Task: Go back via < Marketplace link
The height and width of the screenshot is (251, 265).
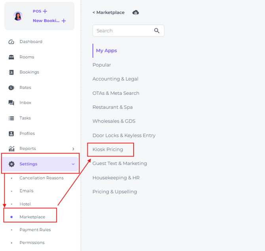Action: 108,12
